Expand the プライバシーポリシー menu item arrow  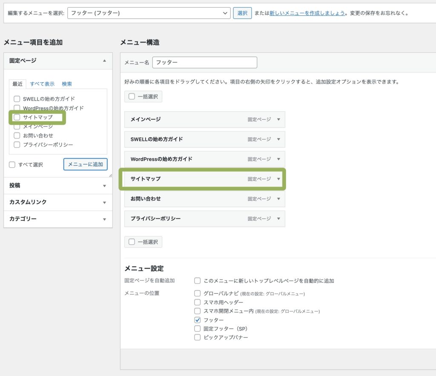click(x=278, y=219)
